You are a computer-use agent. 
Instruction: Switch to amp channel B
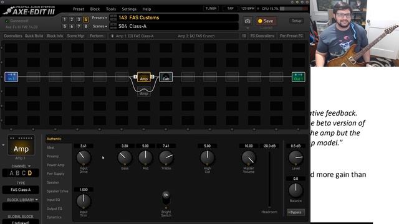(x=17, y=173)
